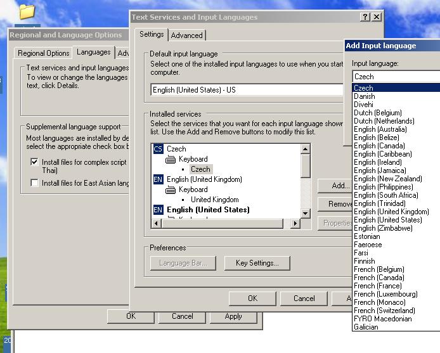Open the folder icon on the desktop
The width and height of the screenshot is (440, 353).
pos(27,11)
